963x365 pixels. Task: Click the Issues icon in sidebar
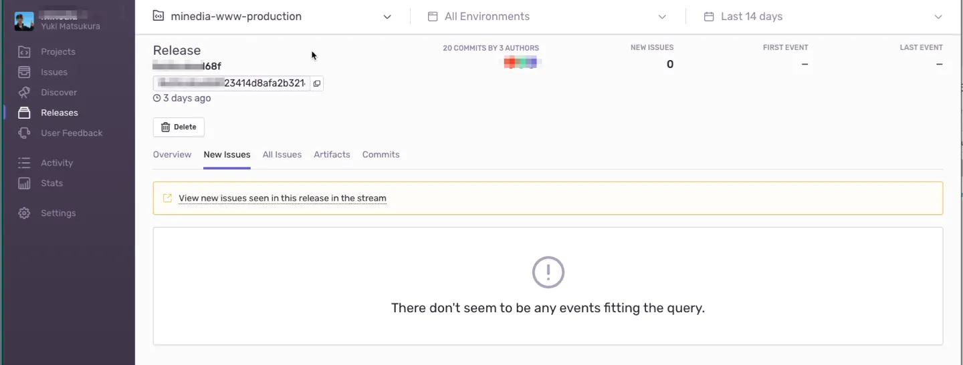point(24,72)
